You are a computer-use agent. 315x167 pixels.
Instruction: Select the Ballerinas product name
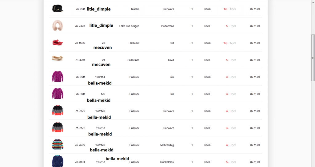pyautogui.click(x=133, y=60)
